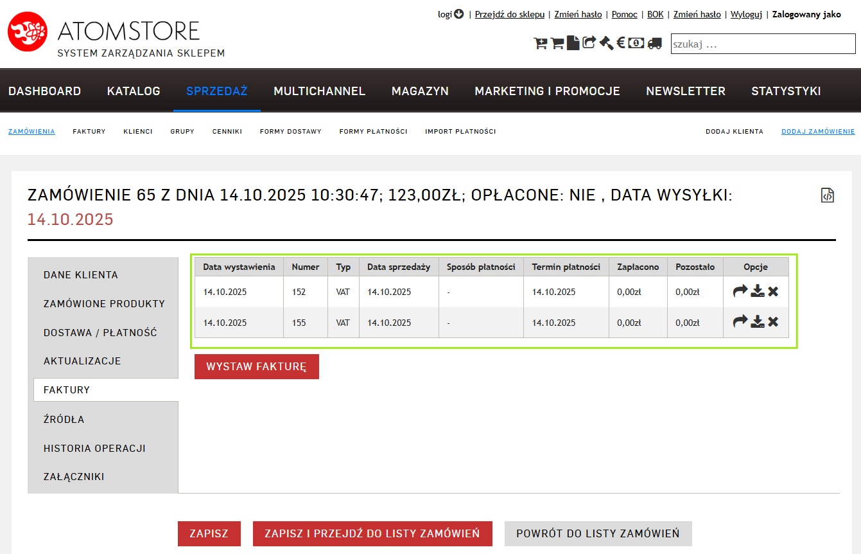Image resolution: width=861 pixels, height=554 pixels.
Task: Open the Katalog main menu
Action: 134,91
